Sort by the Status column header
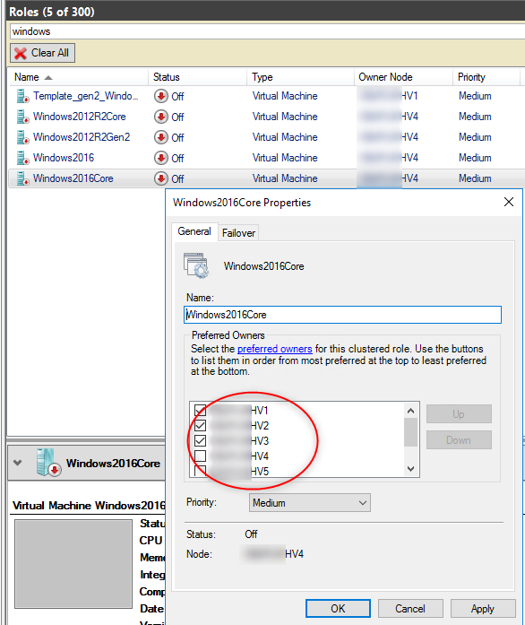525x625 pixels. pyautogui.click(x=198, y=77)
